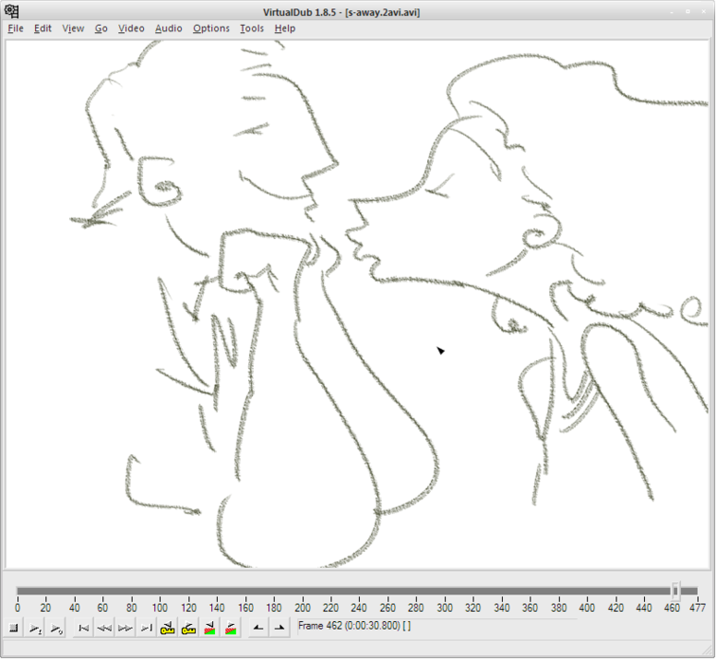Step backward one frame
The height and width of the screenshot is (659, 716).
click(104, 629)
